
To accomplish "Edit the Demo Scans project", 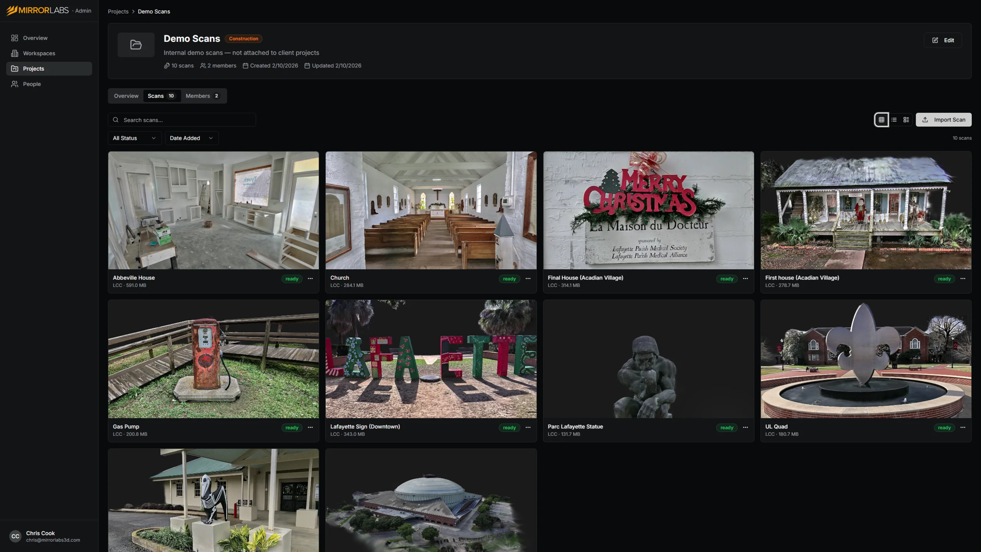I will (943, 40).
